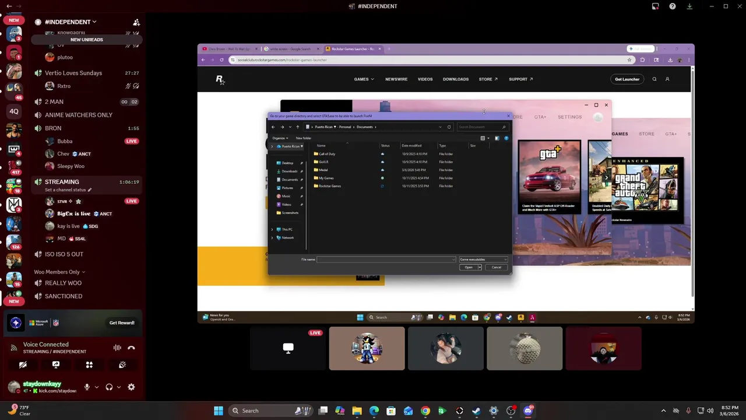The image size is (746, 420).
Task: Click Cancel in the file dialog
Action: click(x=496, y=267)
